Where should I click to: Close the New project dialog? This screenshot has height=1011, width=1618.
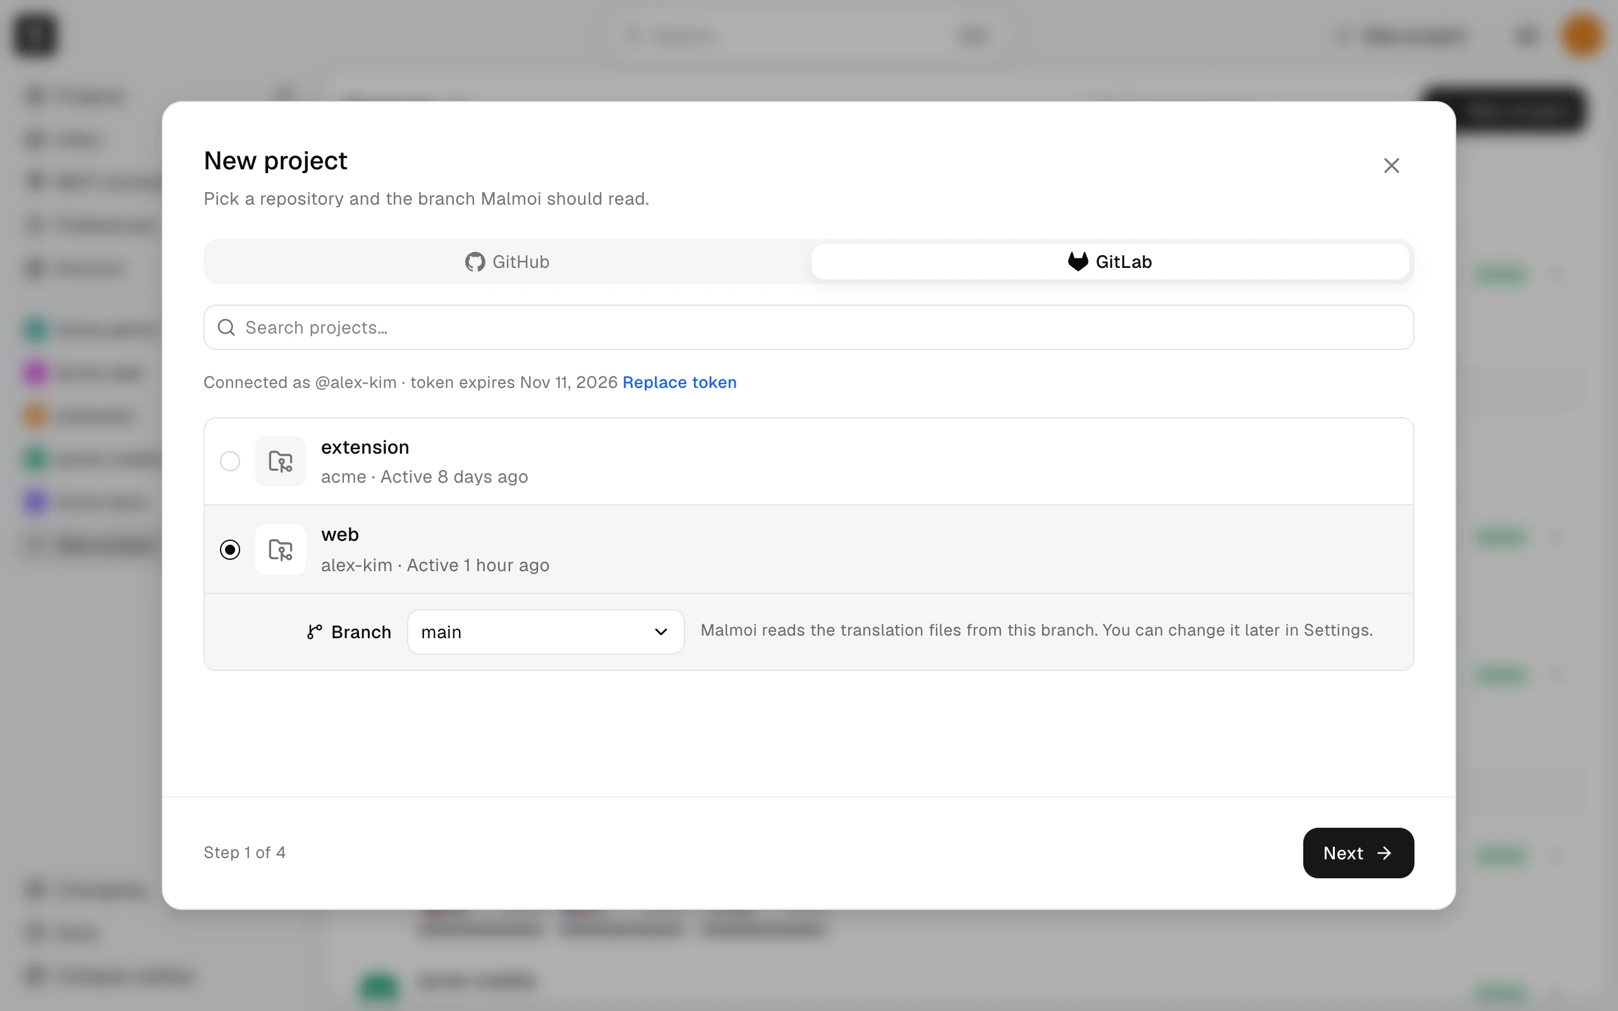(x=1391, y=165)
